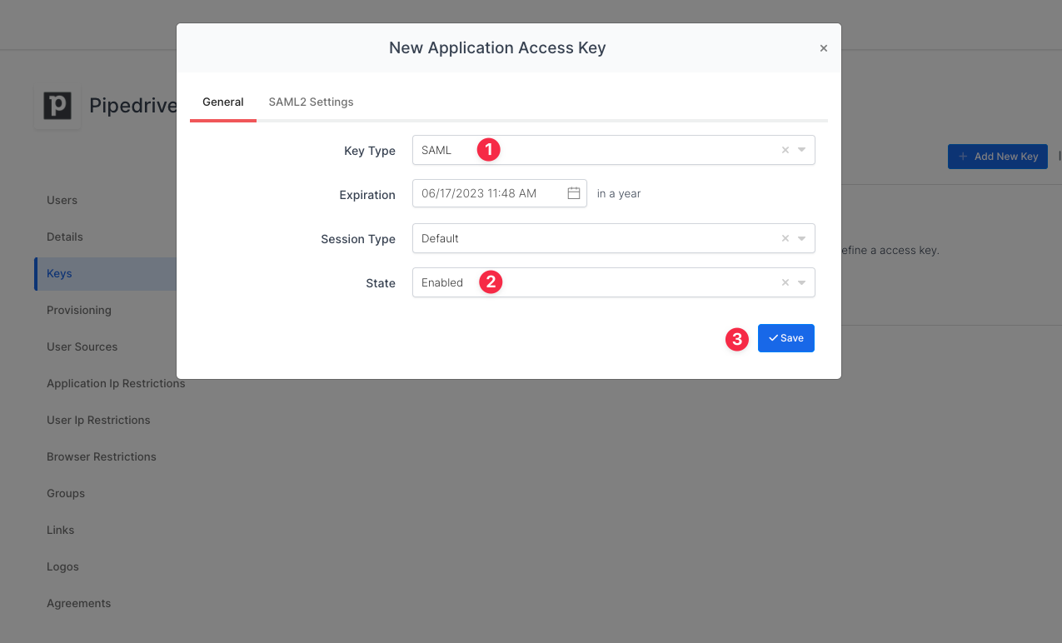The width and height of the screenshot is (1062, 643).
Task: Switch to the SAML2 Settings tab
Action: coord(311,102)
